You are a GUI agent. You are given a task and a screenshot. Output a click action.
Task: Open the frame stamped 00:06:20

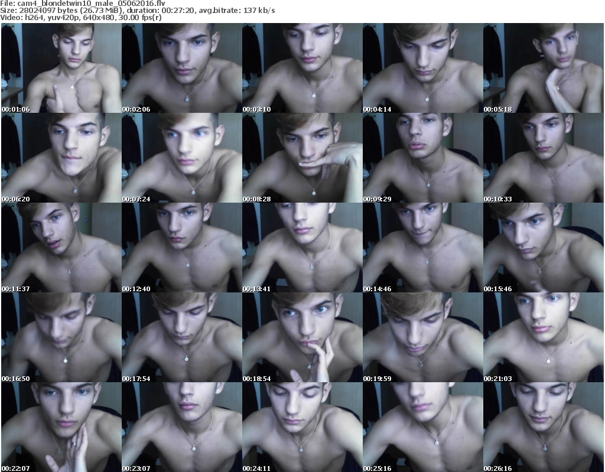[x=61, y=158]
